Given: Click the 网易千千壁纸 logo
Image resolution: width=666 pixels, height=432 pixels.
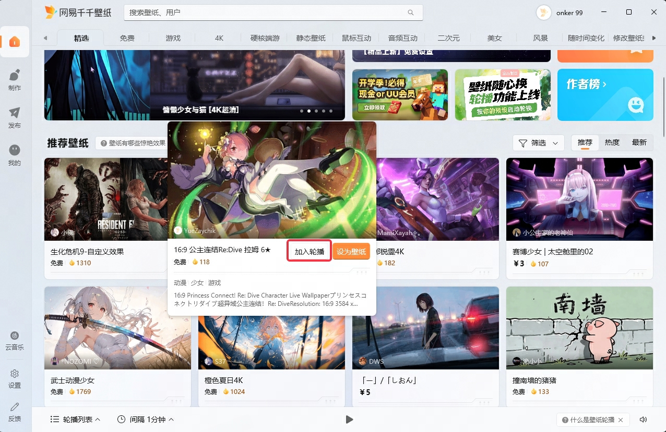Looking at the screenshot, I should [78, 13].
